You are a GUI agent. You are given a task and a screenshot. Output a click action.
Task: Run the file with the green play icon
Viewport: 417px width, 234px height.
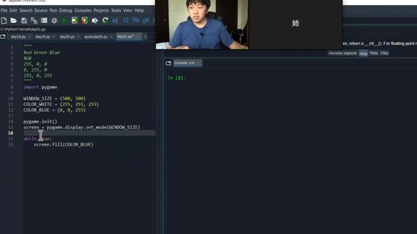click(65, 20)
